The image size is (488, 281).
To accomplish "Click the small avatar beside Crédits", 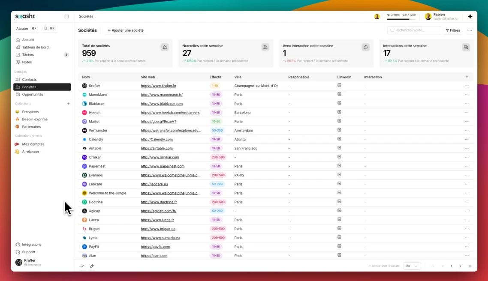I will [377, 16].
